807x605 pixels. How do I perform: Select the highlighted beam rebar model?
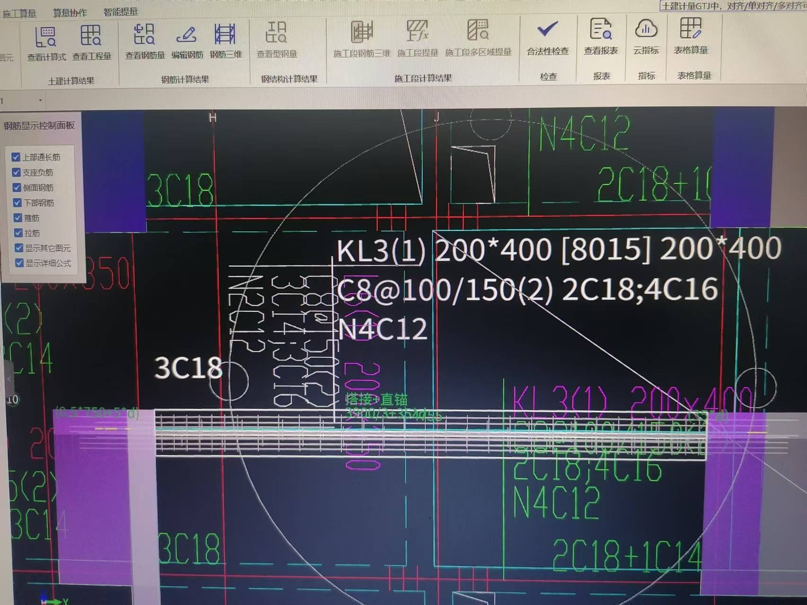(430, 434)
